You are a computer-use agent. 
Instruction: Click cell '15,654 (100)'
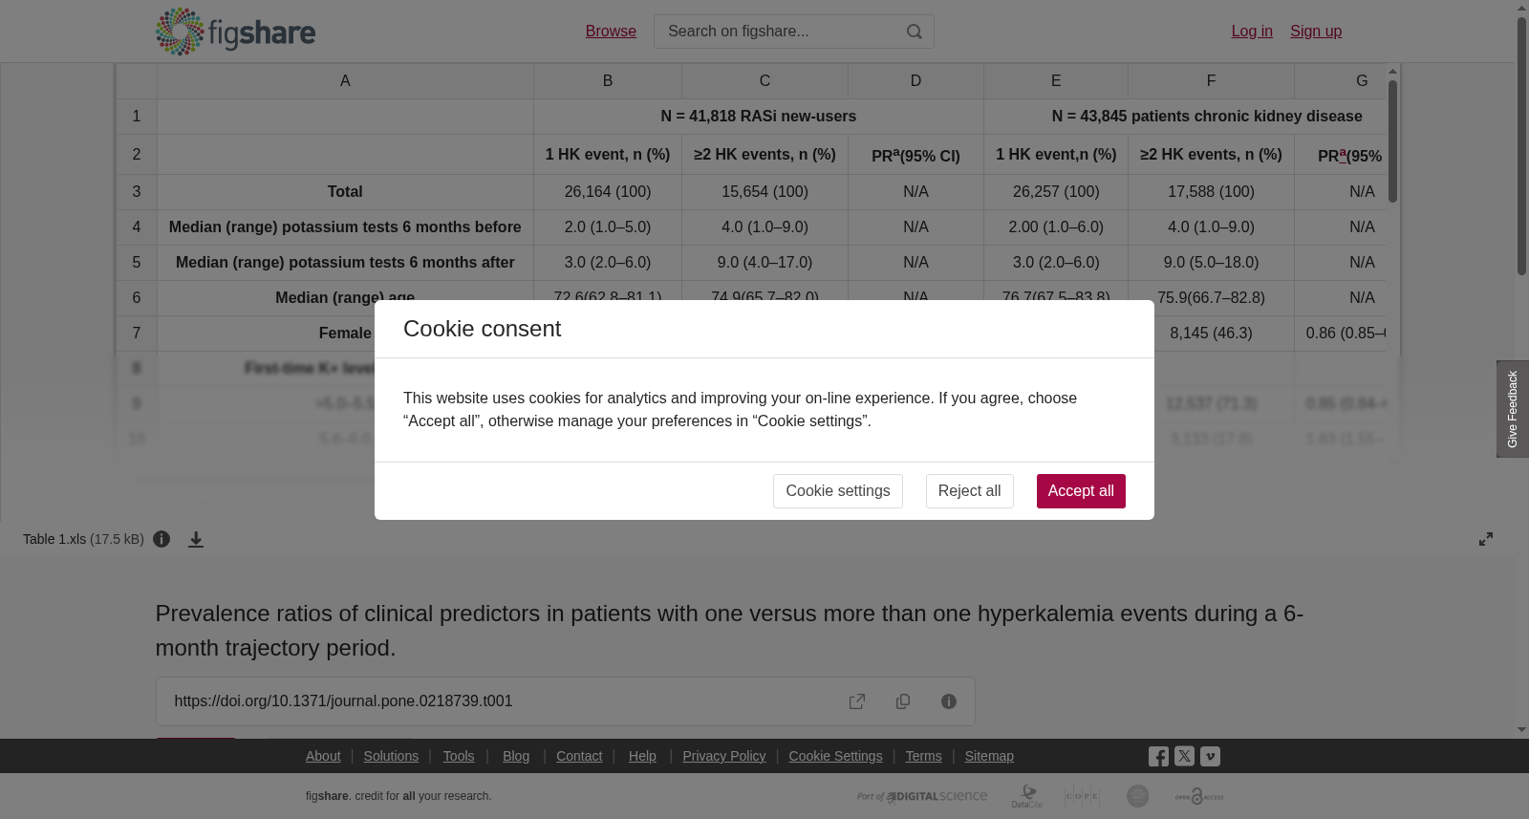tap(764, 192)
